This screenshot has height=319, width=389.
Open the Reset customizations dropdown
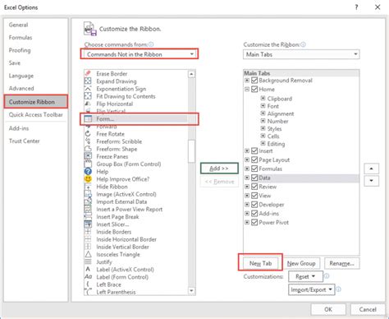[x=305, y=276]
